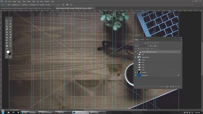Add a layer mask from panel footer
203x114 pixels.
click(167, 87)
